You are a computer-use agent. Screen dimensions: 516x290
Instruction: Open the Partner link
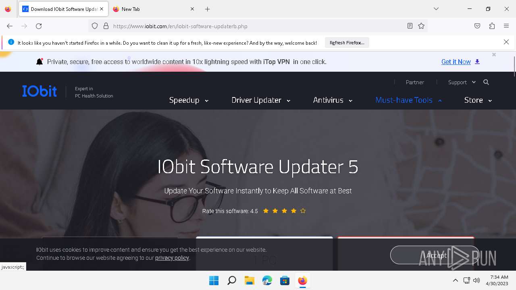pyautogui.click(x=415, y=82)
